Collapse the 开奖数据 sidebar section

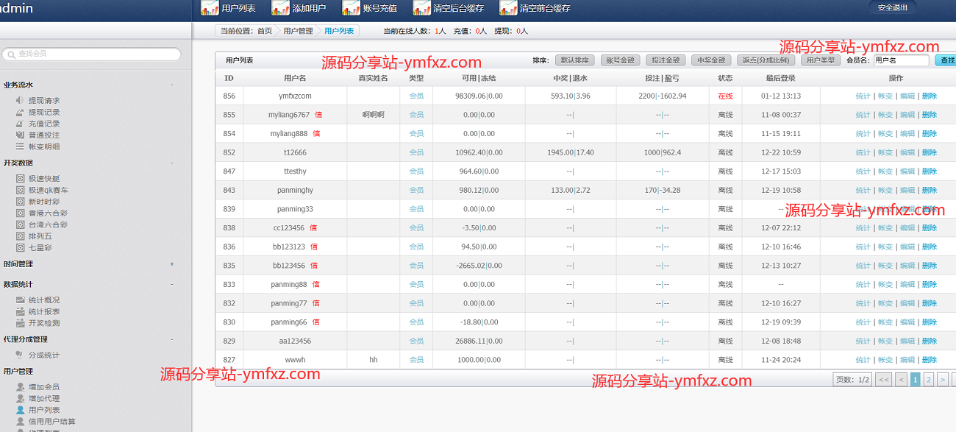point(172,163)
